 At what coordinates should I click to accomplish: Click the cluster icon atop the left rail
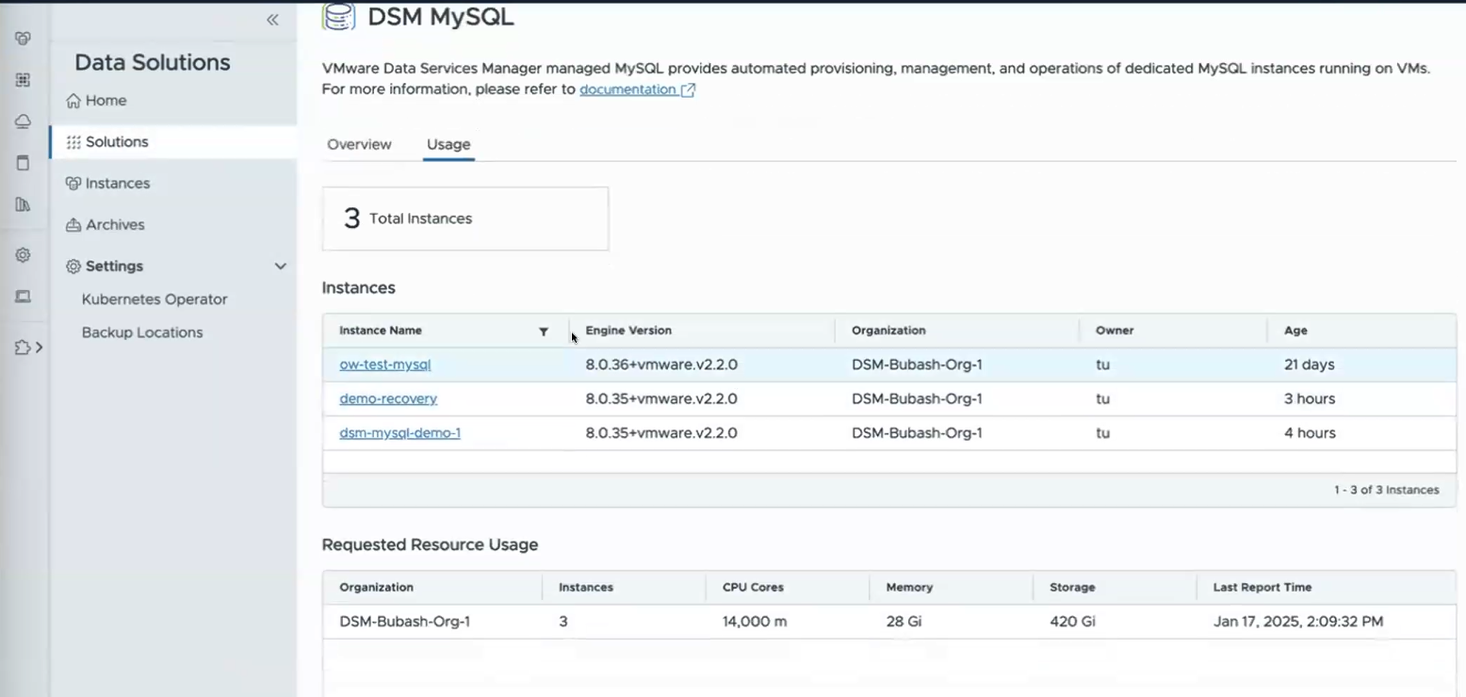[23, 39]
